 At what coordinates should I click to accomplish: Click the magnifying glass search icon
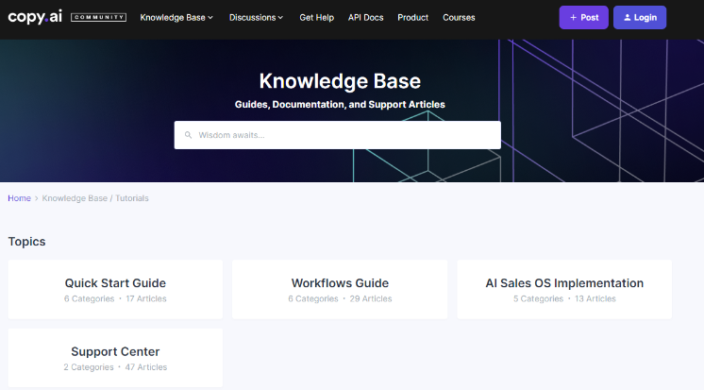click(x=188, y=135)
